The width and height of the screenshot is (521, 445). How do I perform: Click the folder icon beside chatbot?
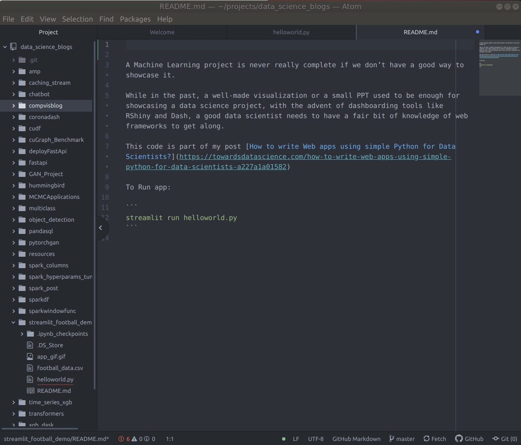pos(22,94)
